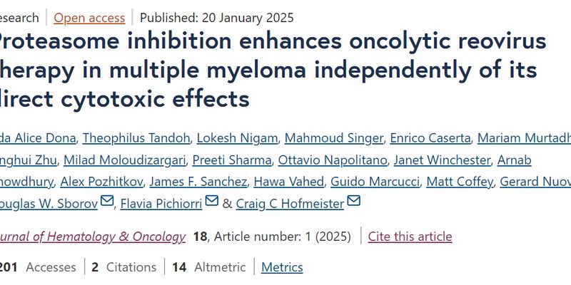View Alex Pozhitkov author info
This screenshot has height=285, width=571.
pyautogui.click(x=100, y=182)
